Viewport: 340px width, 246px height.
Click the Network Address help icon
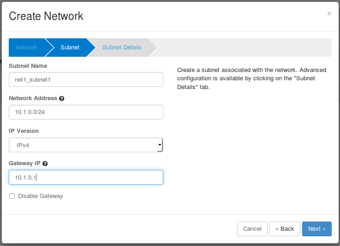[62, 98]
